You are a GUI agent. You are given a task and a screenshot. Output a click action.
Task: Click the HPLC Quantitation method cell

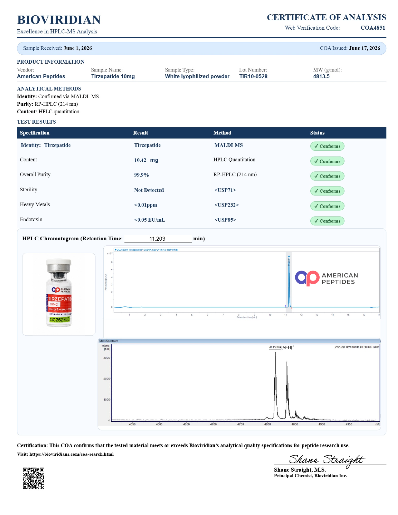(234, 159)
